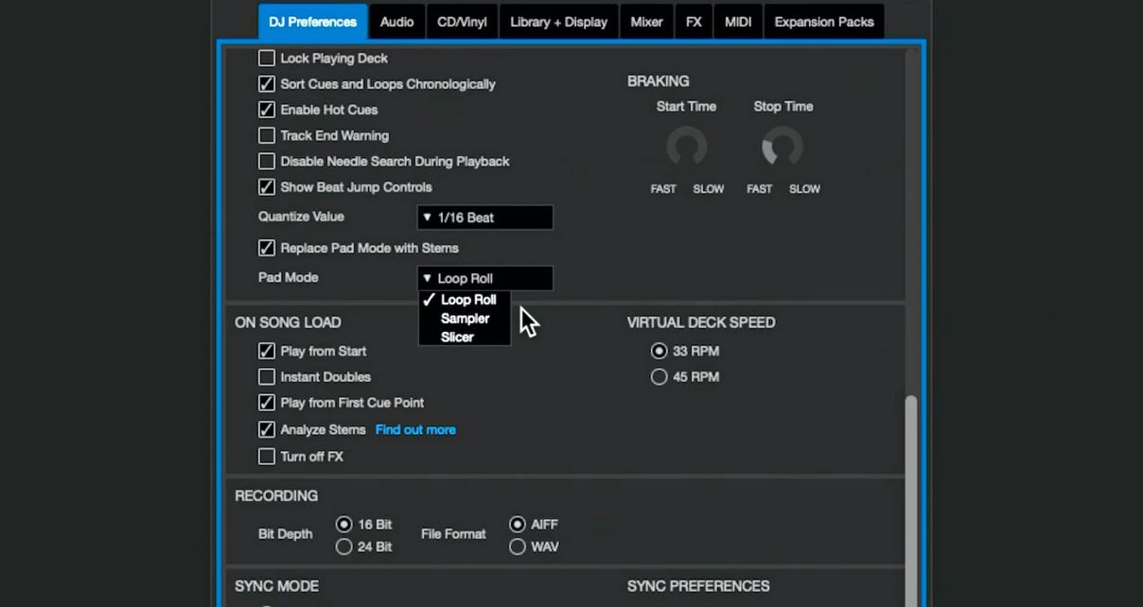The width and height of the screenshot is (1143, 607).
Task: Click the Braking Start Time knob
Action: coord(686,147)
